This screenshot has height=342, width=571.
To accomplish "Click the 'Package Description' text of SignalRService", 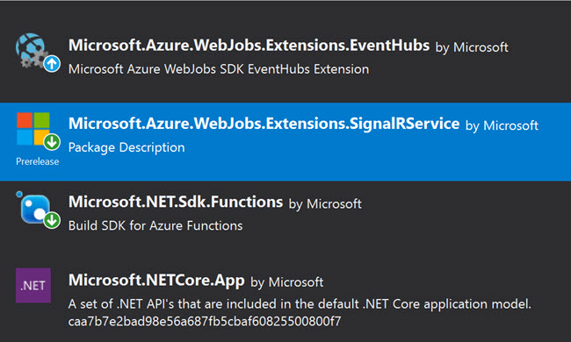I will click(126, 147).
